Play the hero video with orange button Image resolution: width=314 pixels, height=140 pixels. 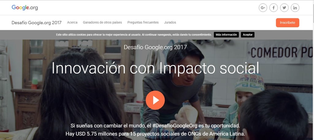155,100
